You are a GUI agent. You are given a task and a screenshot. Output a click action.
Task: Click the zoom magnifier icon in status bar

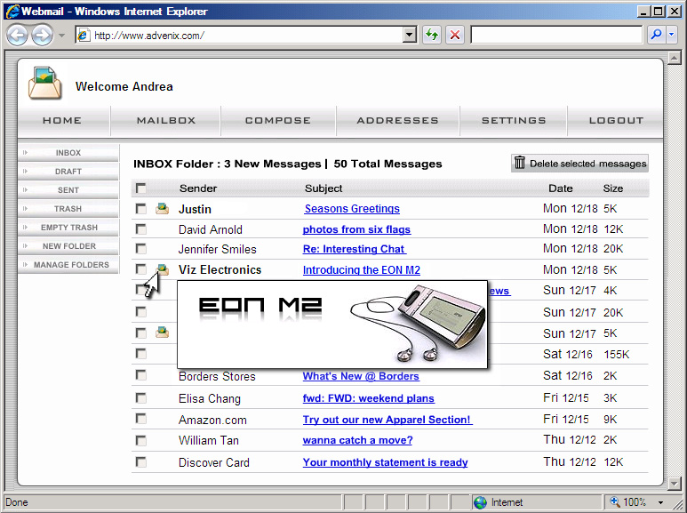click(615, 501)
